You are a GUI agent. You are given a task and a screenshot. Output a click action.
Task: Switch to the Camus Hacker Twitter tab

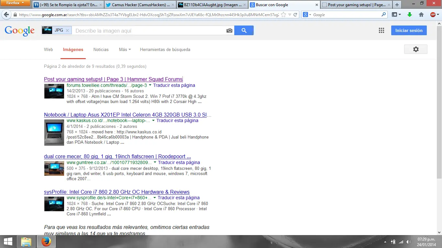point(140,5)
